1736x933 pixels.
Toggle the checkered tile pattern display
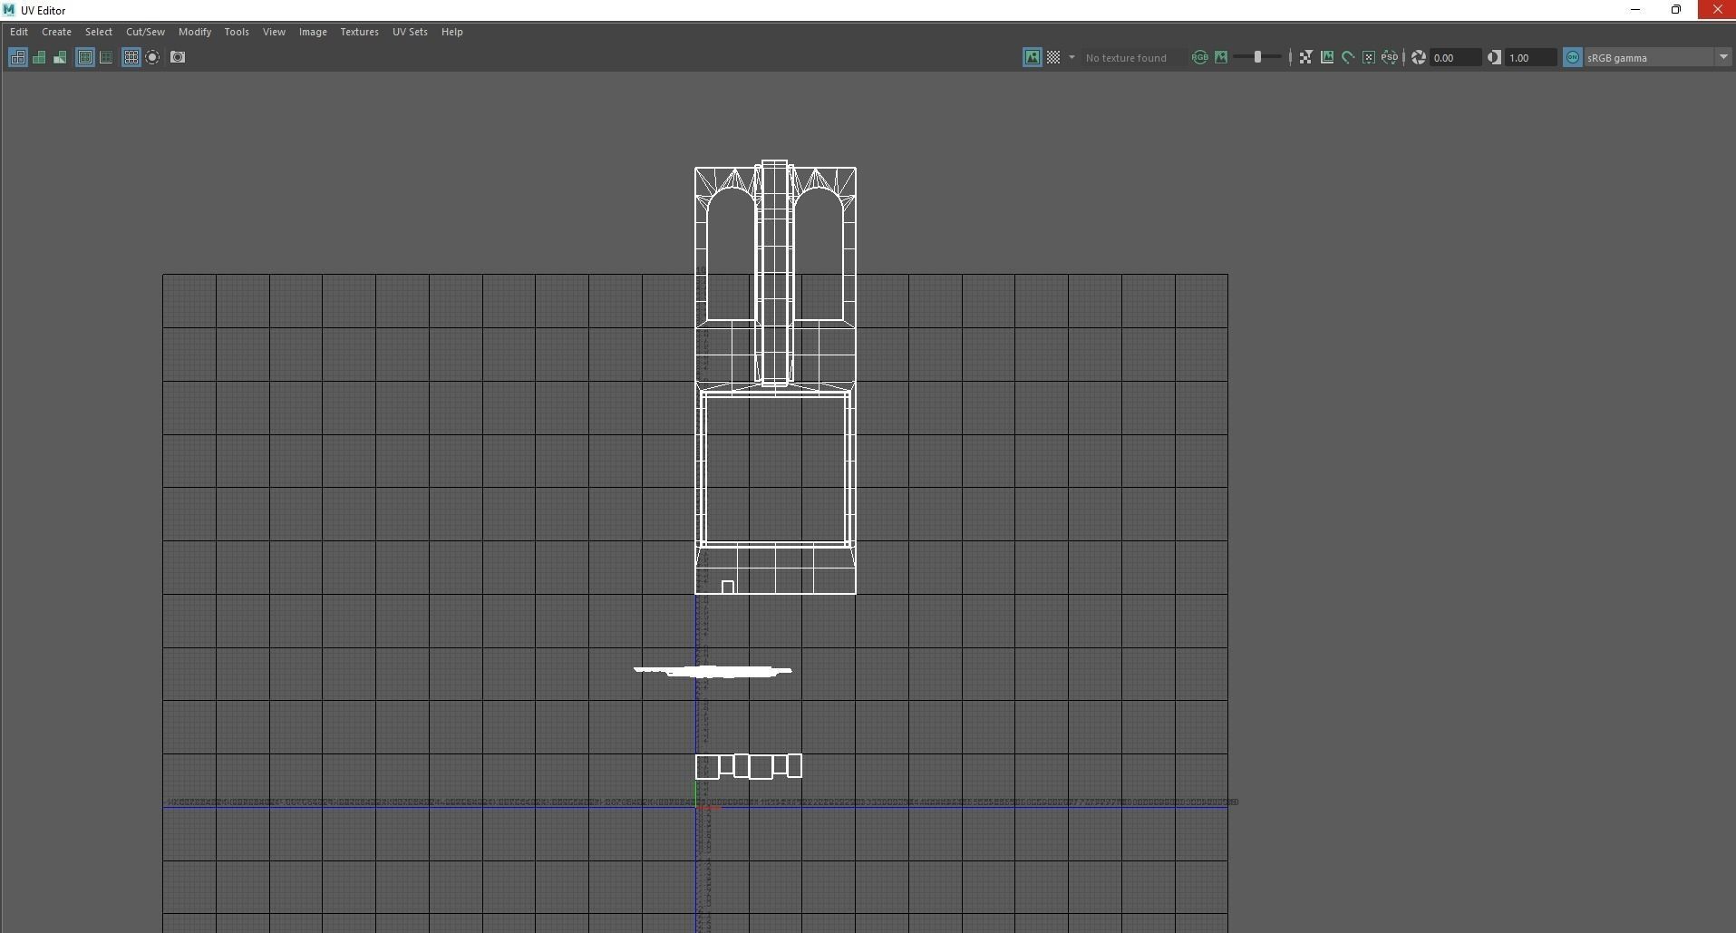click(1053, 57)
